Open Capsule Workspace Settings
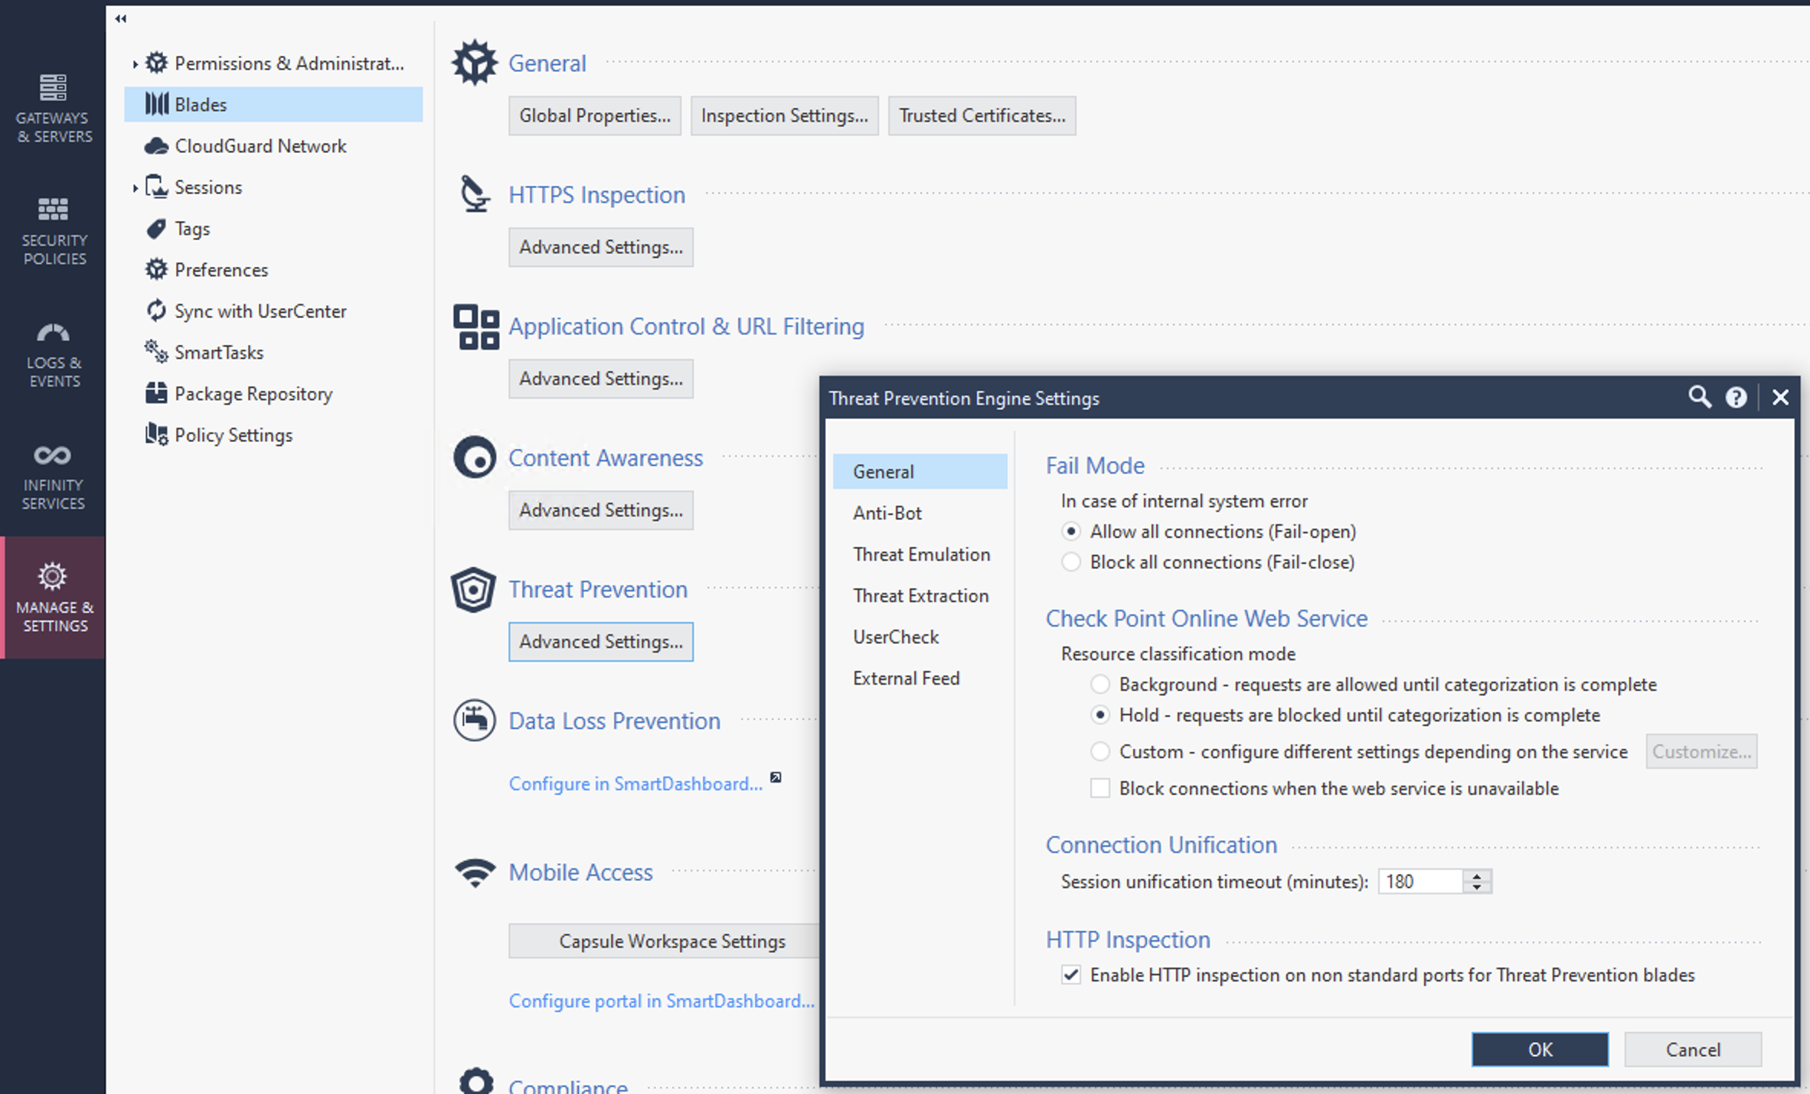 pos(665,941)
